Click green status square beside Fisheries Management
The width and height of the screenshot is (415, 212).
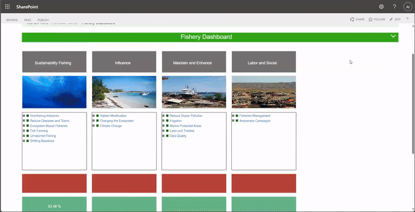237,116
